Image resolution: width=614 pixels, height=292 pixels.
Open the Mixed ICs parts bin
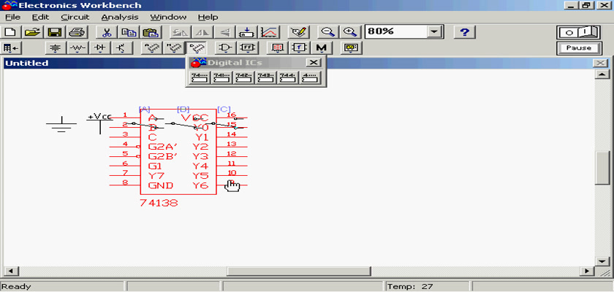coord(173,48)
